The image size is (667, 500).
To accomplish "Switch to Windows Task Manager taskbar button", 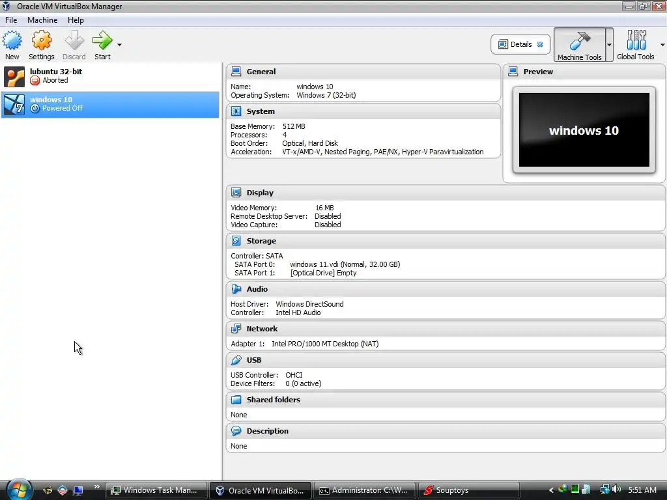I will 156,490.
